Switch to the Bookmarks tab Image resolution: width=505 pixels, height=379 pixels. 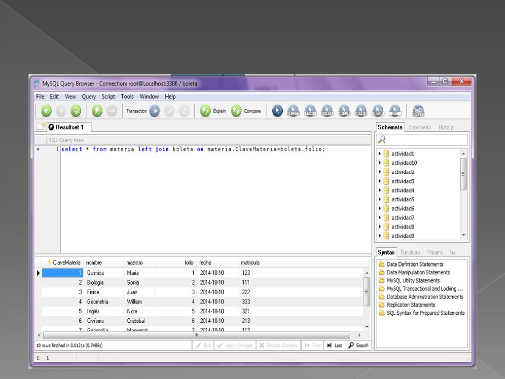(420, 127)
